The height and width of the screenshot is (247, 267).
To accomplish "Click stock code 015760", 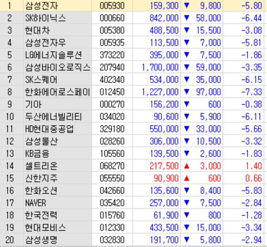I will pos(112,215).
